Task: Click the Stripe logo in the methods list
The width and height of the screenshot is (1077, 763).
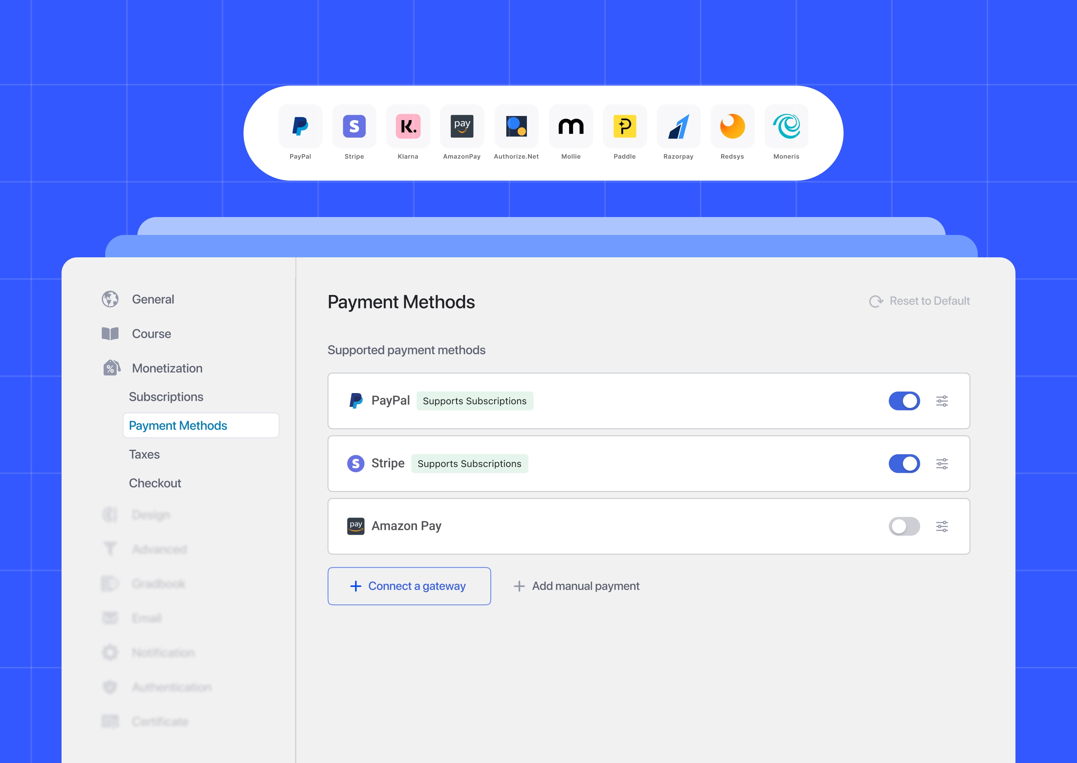Action: coord(355,464)
